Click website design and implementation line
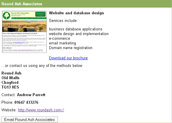 (x=79, y=34)
